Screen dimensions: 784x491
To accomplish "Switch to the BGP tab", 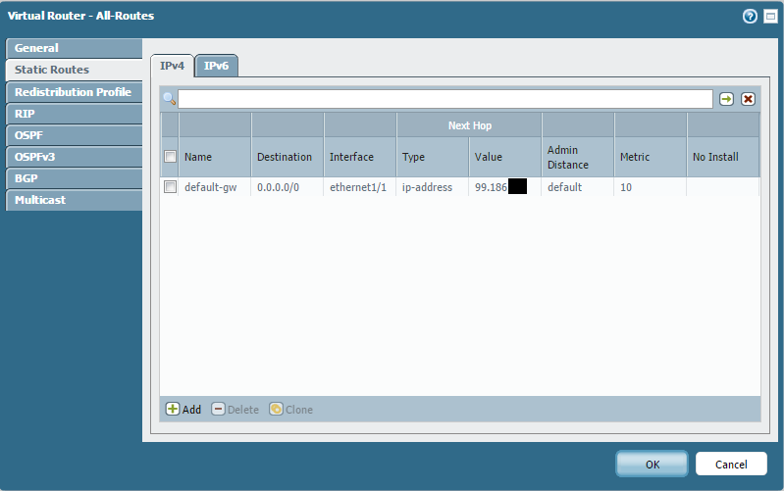I will (x=74, y=177).
